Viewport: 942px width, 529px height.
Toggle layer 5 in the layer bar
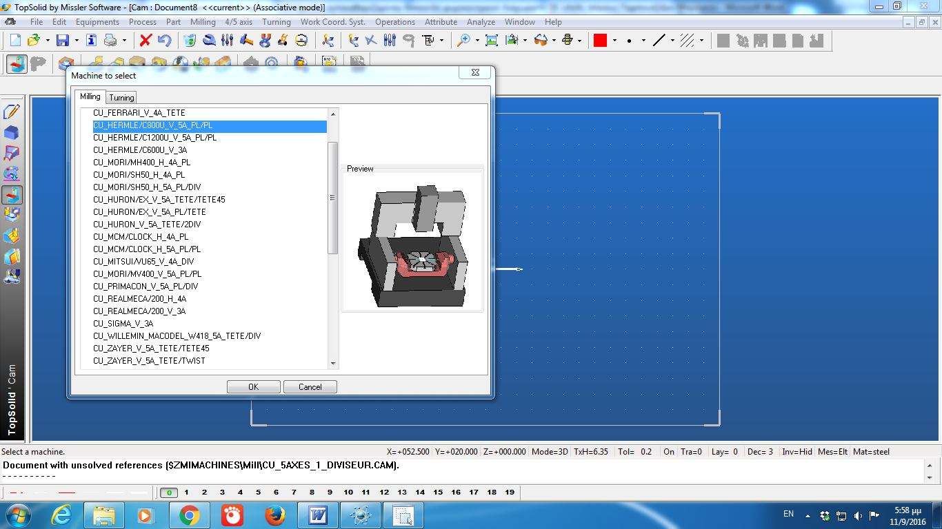point(258,492)
